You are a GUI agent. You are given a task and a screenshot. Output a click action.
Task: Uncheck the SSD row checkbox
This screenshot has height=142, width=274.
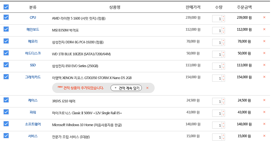(x=6, y=65)
